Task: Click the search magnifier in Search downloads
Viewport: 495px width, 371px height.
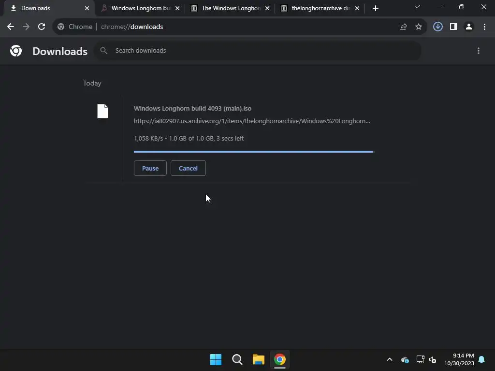Action: tap(103, 50)
